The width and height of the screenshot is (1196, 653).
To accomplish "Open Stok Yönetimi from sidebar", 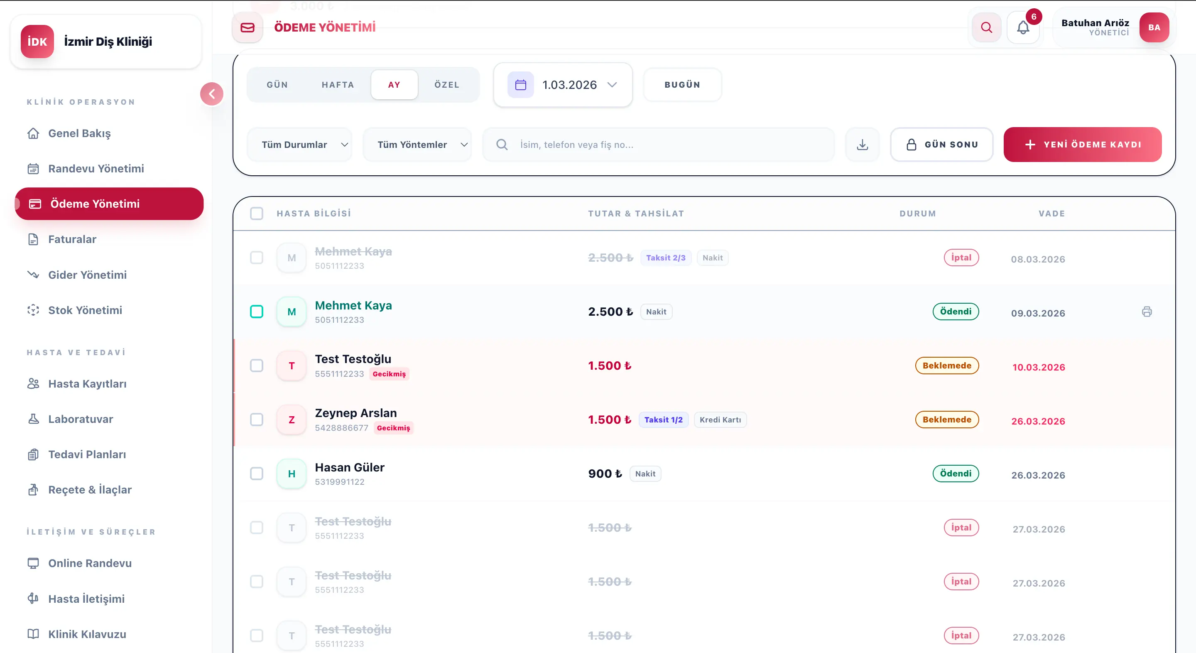I will [85, 310].
